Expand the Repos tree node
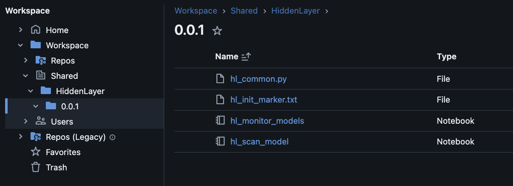This screenshot has width=513, height=186. tap(25, 60)
